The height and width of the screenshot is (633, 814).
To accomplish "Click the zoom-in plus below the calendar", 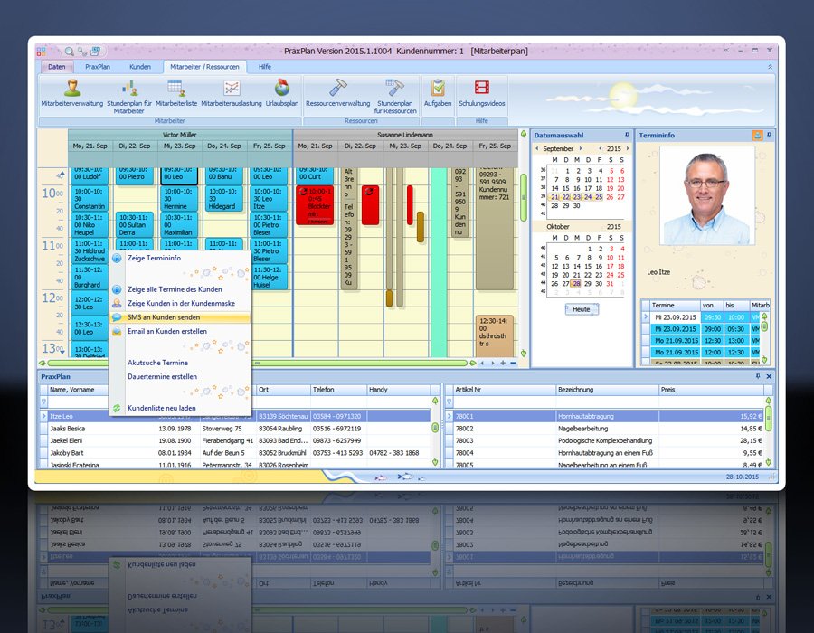I will 503,364.
